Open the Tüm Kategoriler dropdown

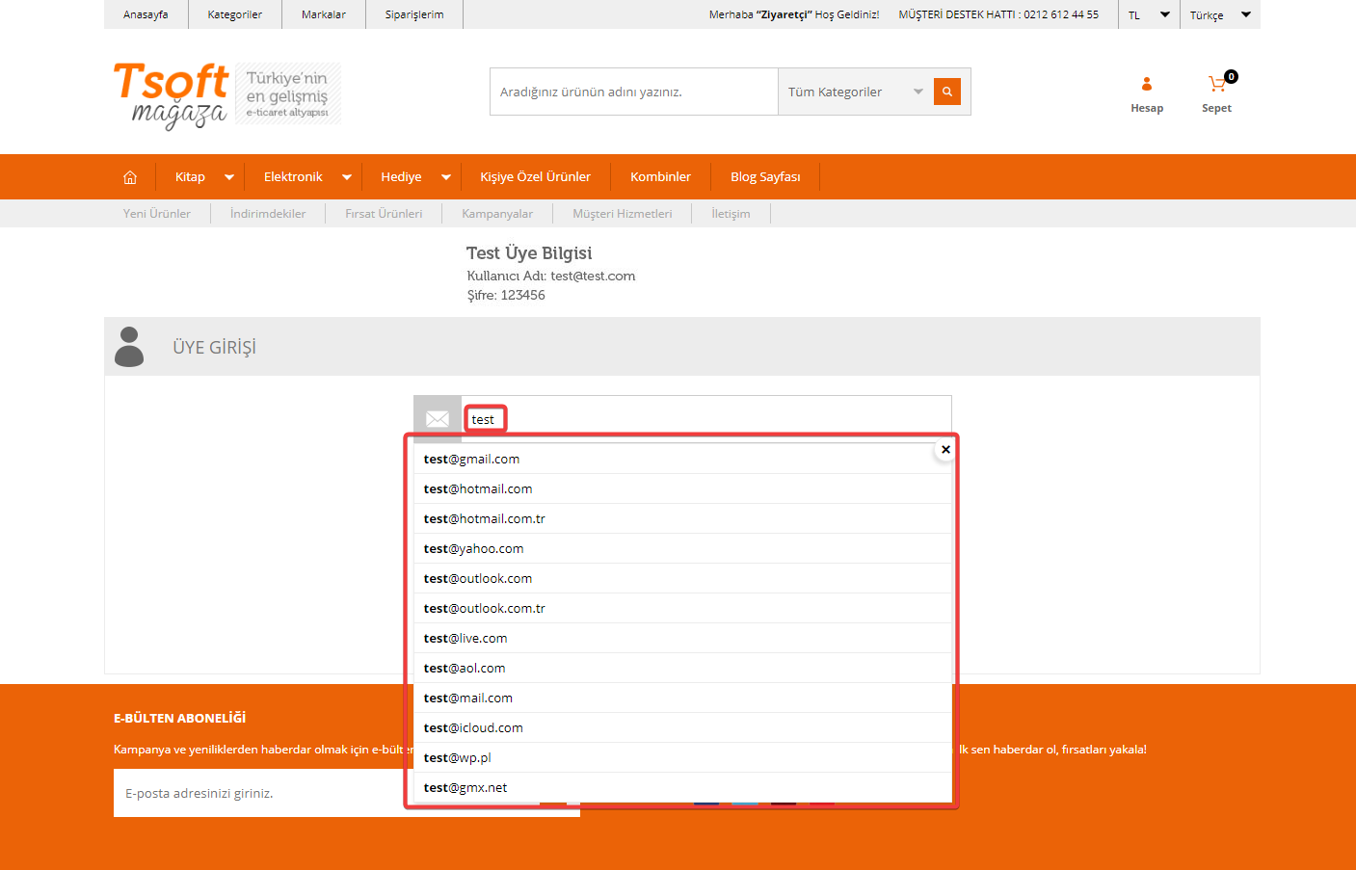click(855, 92)
